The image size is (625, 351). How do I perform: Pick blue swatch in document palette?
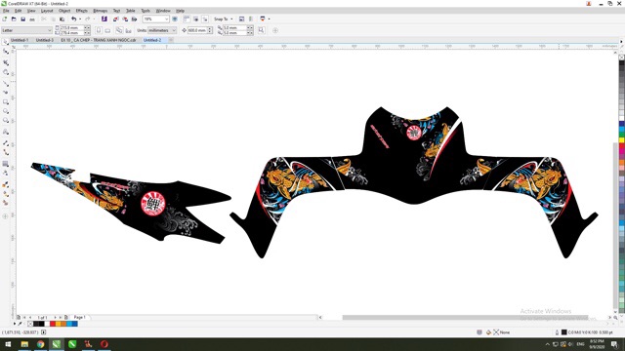click(x=74, y=324)
